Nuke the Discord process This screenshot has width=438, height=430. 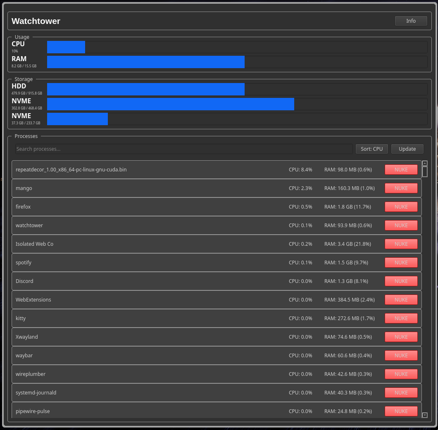click(x=401, y=281)
